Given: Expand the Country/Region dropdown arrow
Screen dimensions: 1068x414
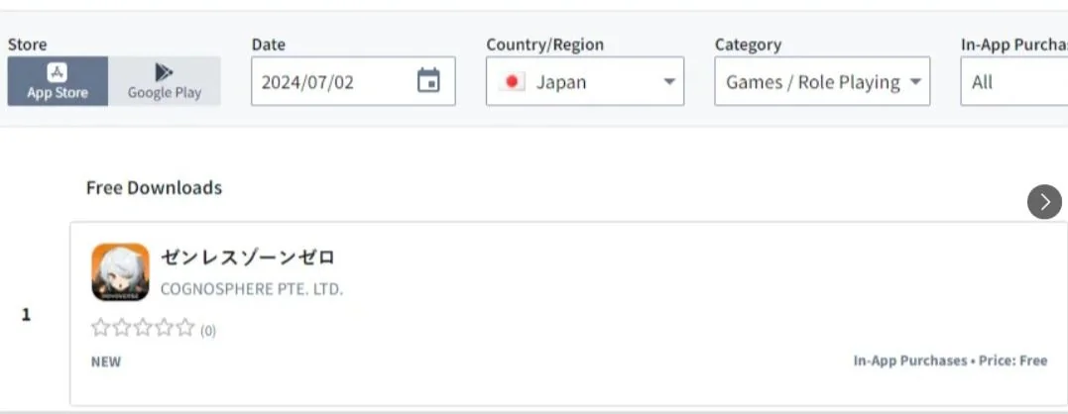Looking at the screenshot, I should (x=669, y=82).
